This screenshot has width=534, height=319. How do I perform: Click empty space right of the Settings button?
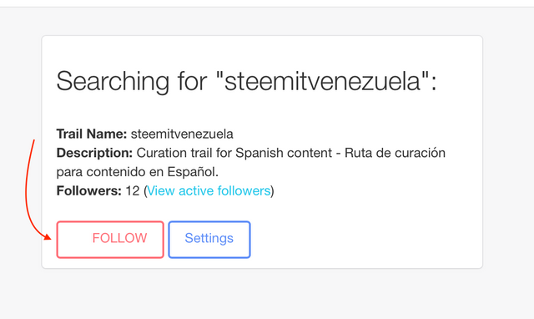tap(365, 239)
